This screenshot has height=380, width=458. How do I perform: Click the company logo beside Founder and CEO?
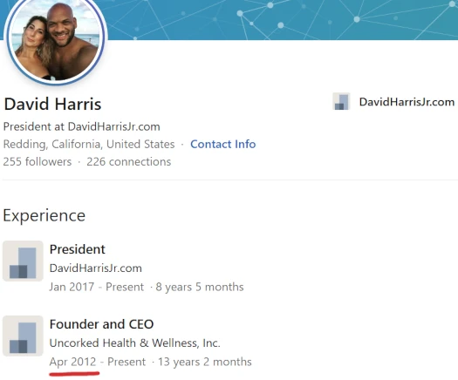(x=23, y=336)
